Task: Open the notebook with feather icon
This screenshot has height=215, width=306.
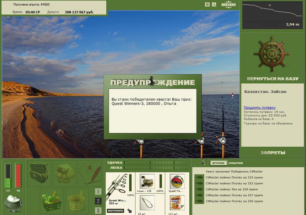Action: pyautogui.click(x=90, y=173)
